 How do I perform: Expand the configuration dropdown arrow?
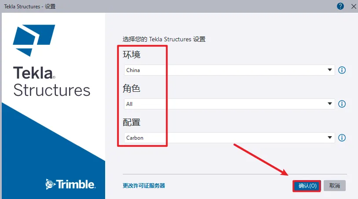coord(330,137)
